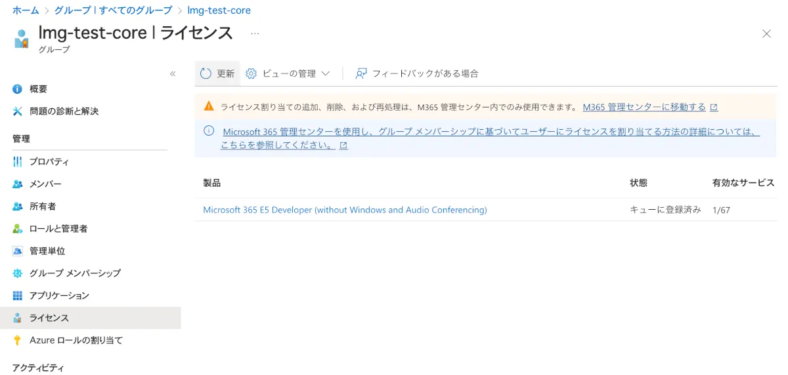Click the 管理 section heading
788x375 pixels.
(x=21, y=139)
